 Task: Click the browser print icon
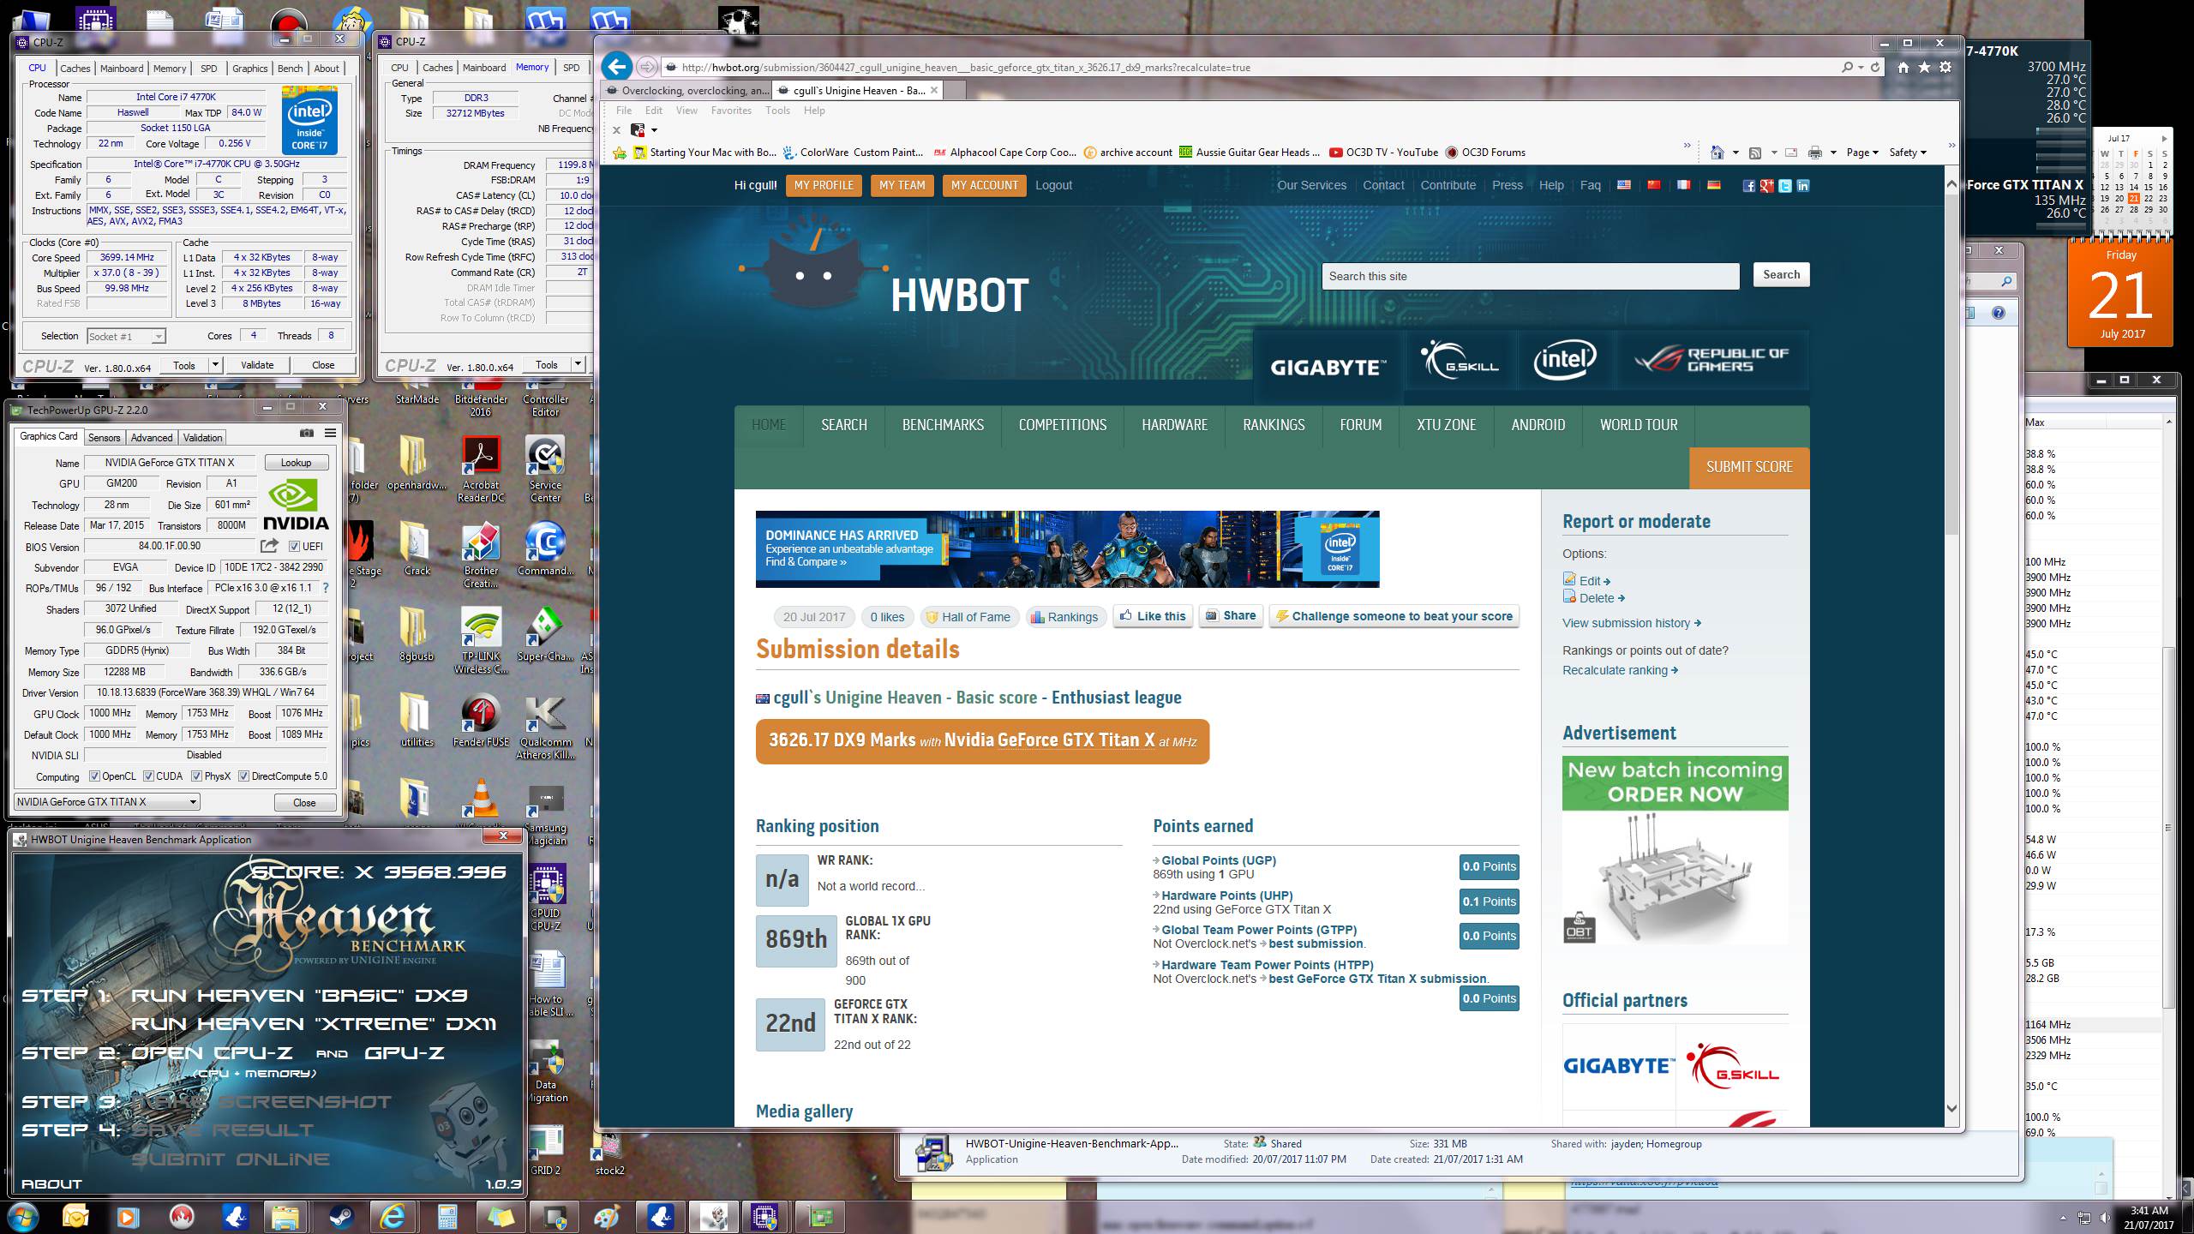(1814, 153)
